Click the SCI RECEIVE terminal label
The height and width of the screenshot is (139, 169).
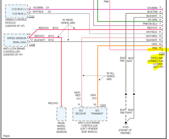click(81, 112)
